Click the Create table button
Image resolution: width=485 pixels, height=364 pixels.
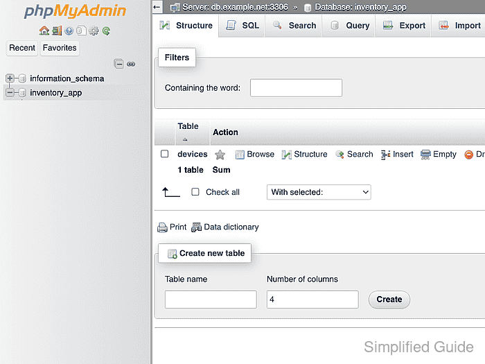(x=389, y=300)
